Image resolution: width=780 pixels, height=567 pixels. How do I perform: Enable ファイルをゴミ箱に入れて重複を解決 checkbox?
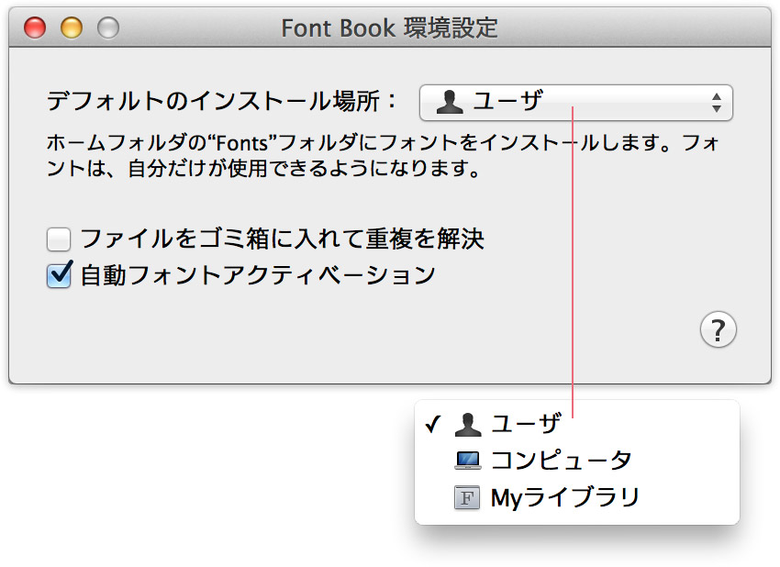[x=59, y=239]
